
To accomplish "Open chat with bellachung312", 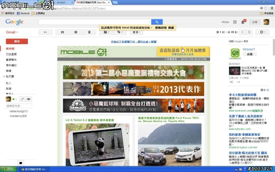I will coord(18,111).
